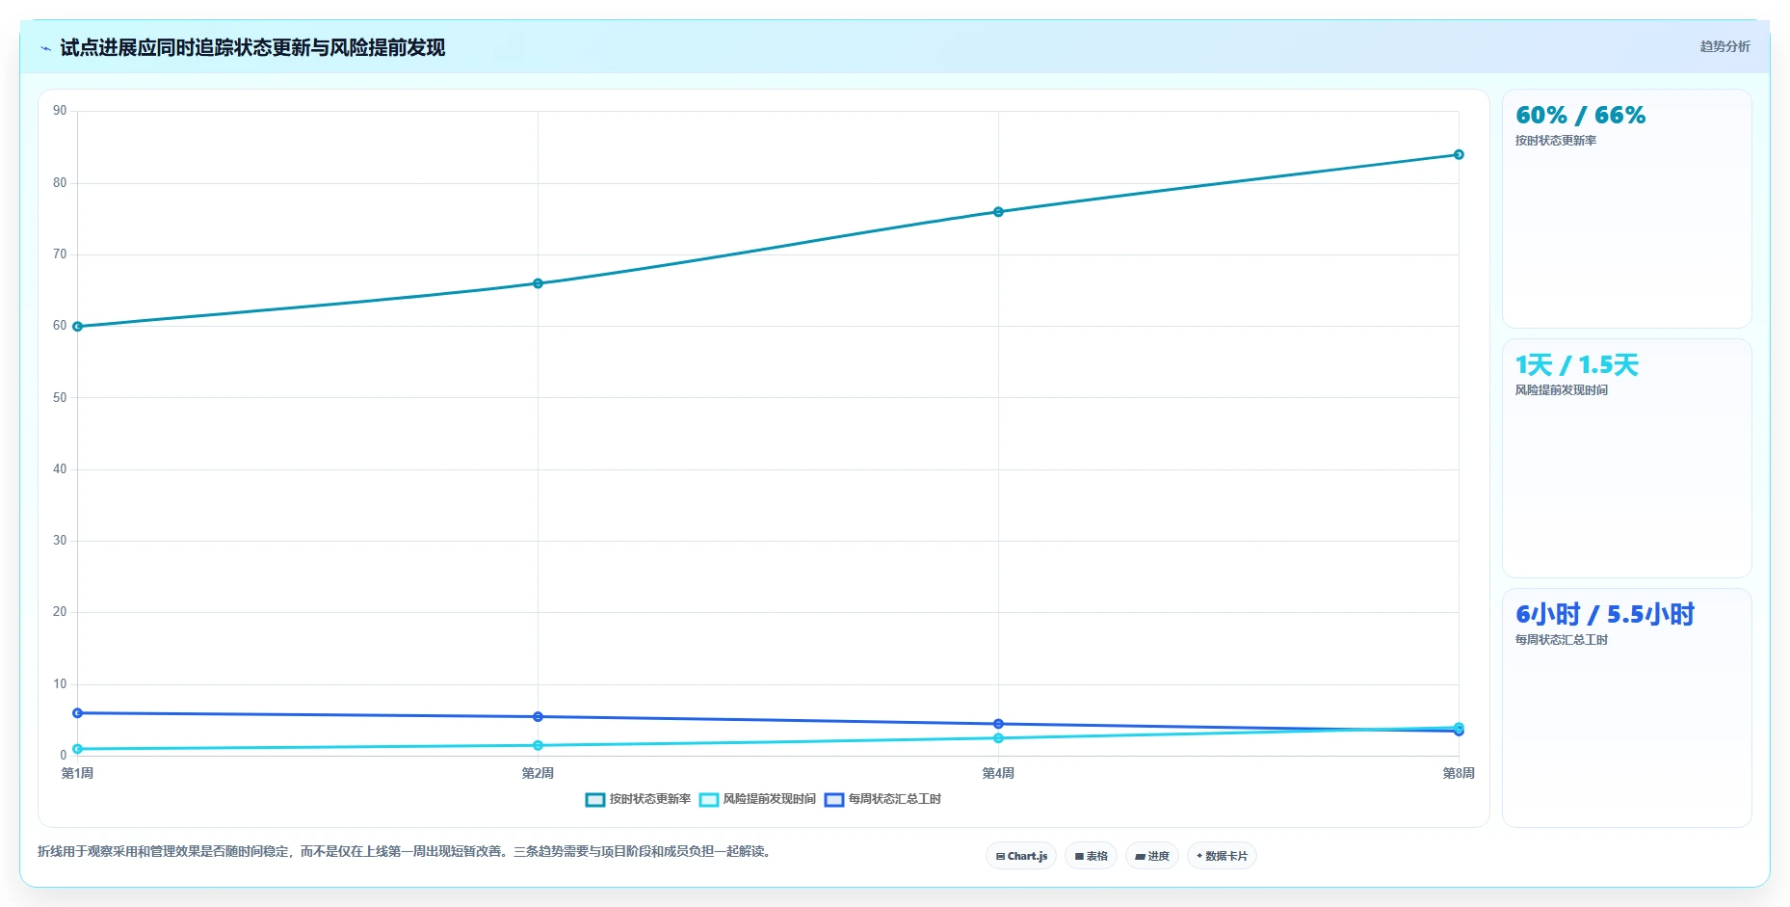The height and width of the screenshot is (907, 1790).
Task: Click the 第4周 update-rate data point at 76
Action: (x=998, y=212)
